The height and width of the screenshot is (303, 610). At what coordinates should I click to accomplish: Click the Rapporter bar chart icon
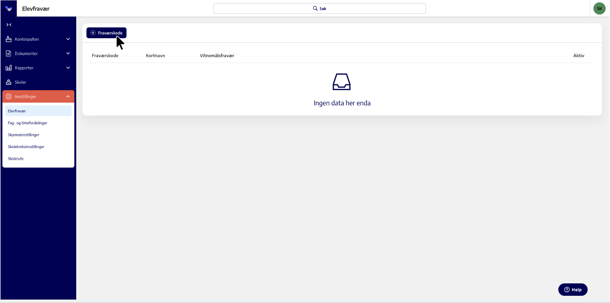[9, 68]
